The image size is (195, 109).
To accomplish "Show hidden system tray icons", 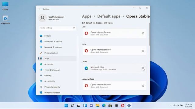I will [170, 106].
